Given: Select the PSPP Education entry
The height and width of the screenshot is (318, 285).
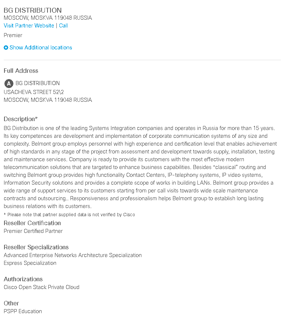Looking at the screenshot, I should [x=23, y=311].
